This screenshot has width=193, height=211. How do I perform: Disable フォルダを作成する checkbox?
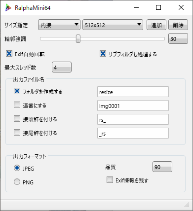[17, 91]
